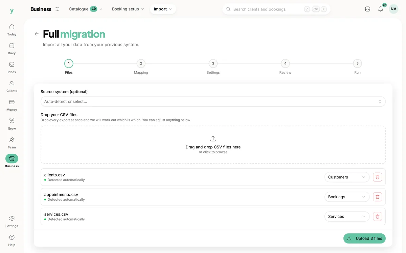This screenshot has height=253, width=406.
Task: Open notifications bell
Action: (x=381, y=9)
